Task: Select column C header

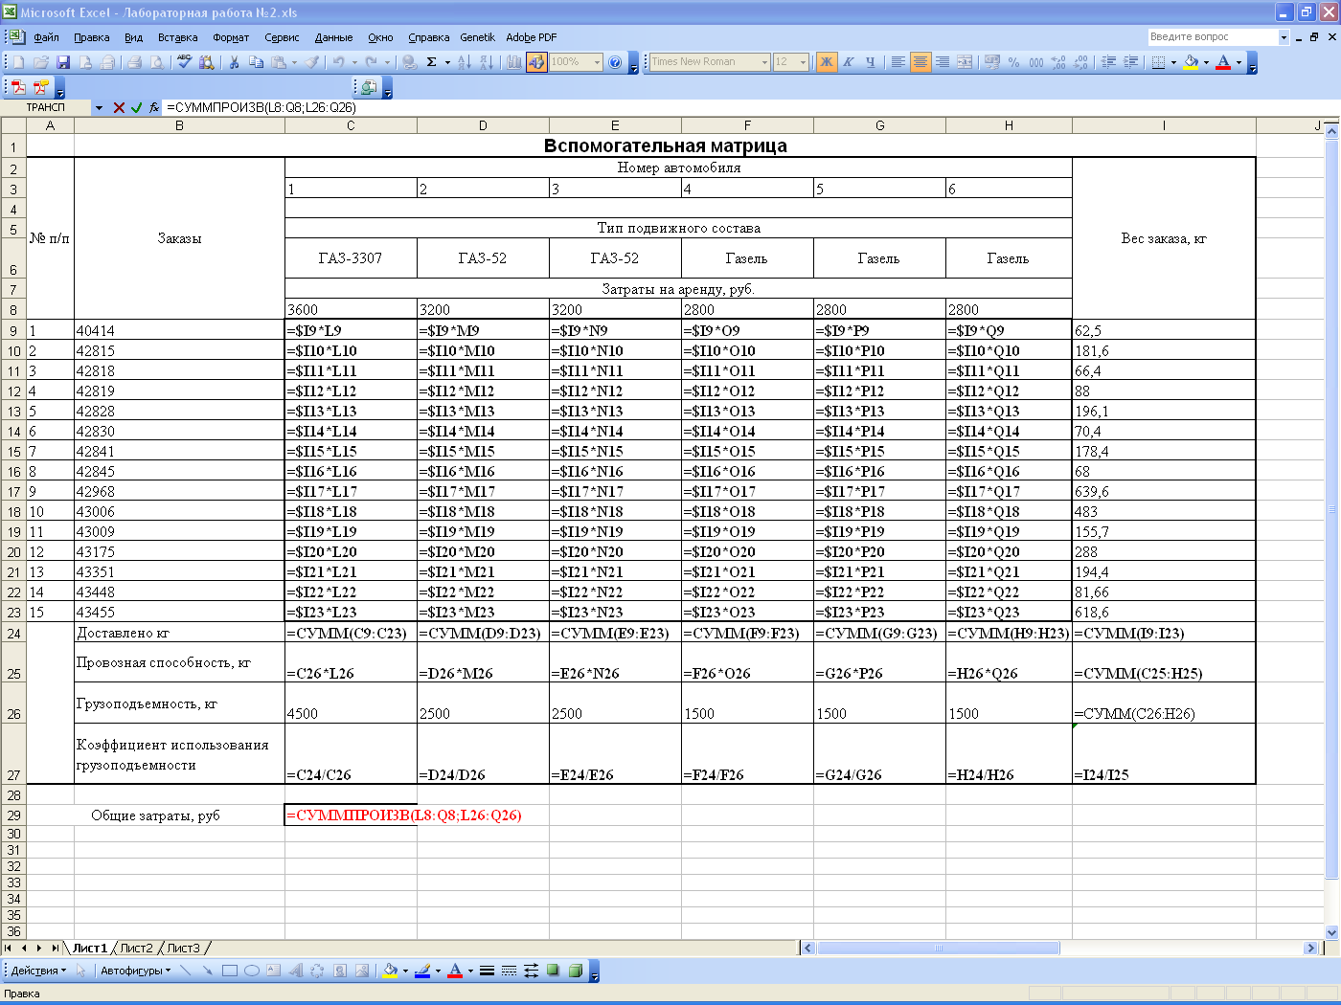Action: (x=351, y=125)
